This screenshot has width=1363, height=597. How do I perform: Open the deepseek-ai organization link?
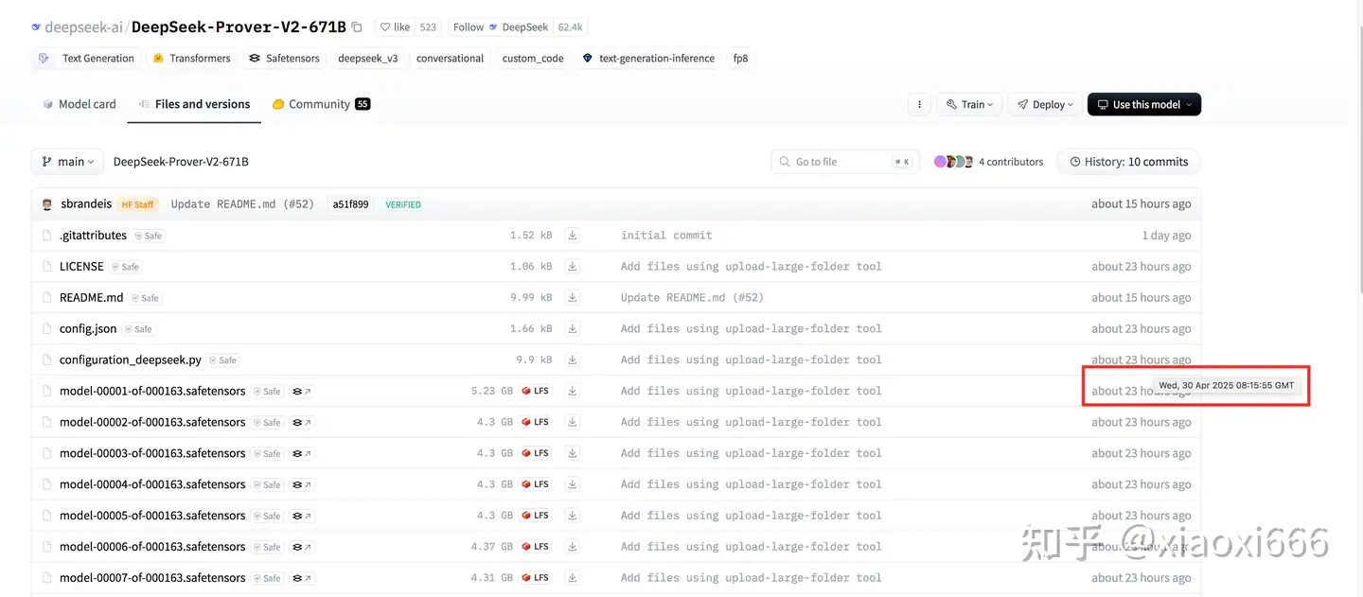(x=83, y=27)
